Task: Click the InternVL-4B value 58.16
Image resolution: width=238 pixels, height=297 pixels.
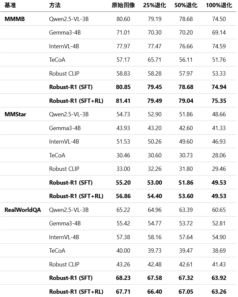Action: tap(155, 237)
